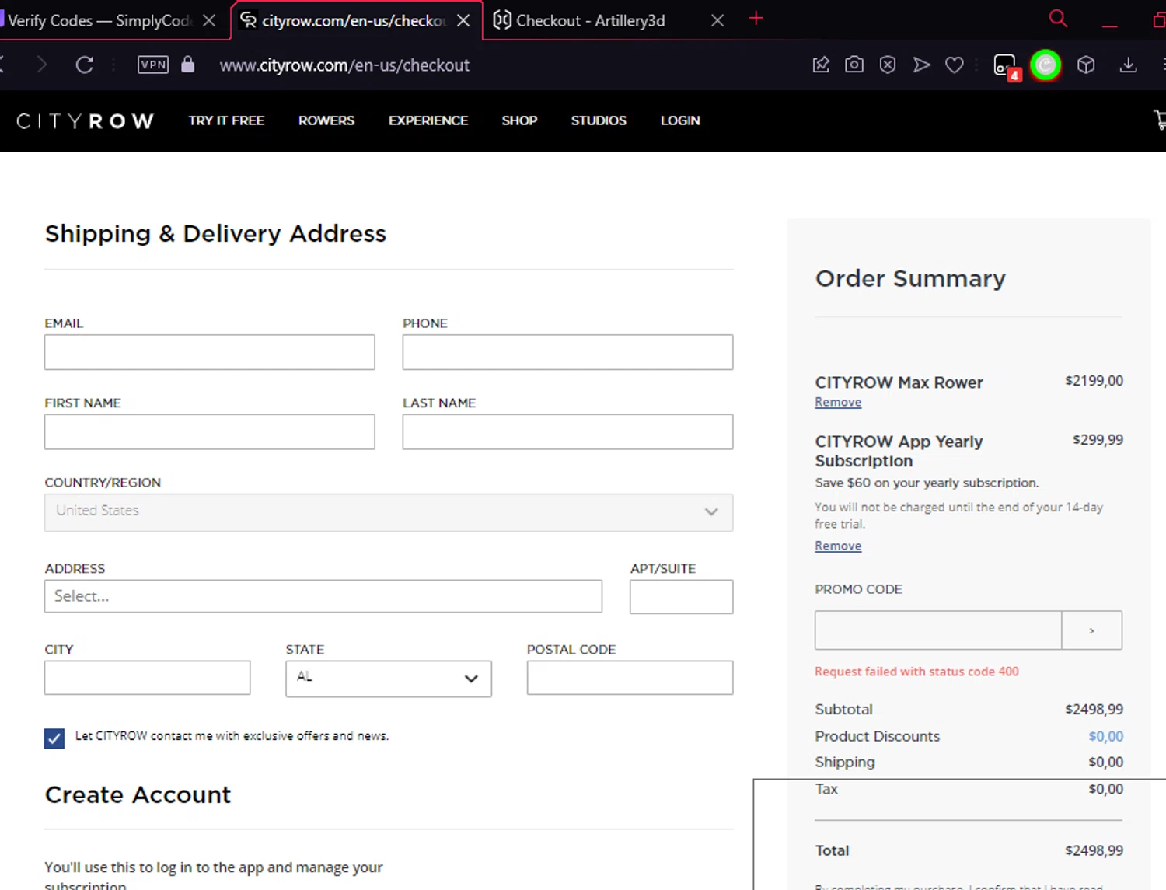Image resolution: width=1166 pixels, height=890 pixels.
Task: Click the green circular extension icon
Action: coord(1046,65)
